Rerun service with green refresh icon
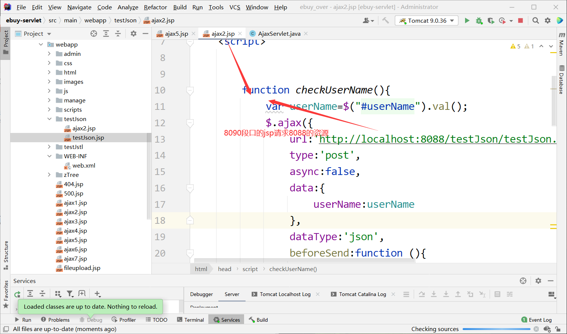567x334 pixels. pos(17,294)
